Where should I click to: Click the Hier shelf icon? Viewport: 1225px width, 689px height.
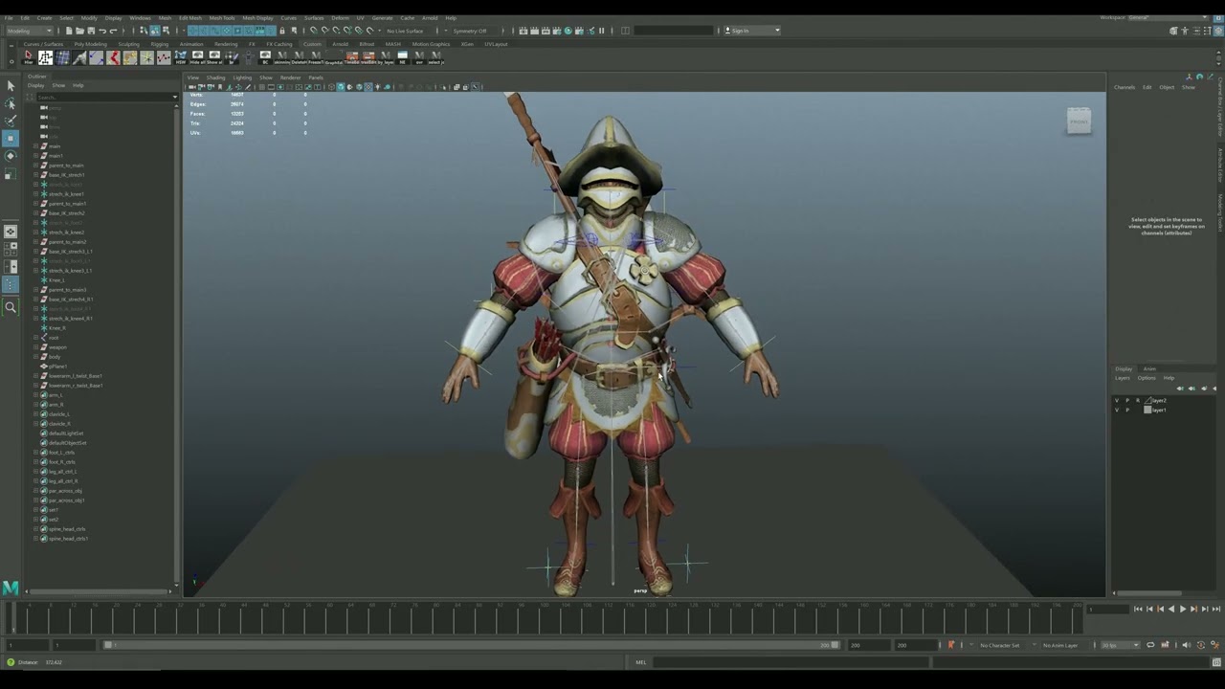pos(28,57)
